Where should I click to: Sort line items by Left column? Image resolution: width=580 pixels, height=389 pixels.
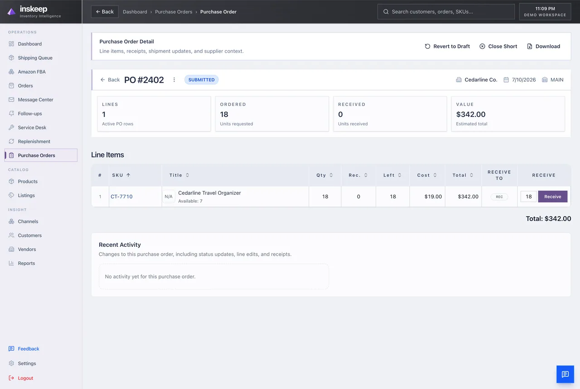click(392, 175)
